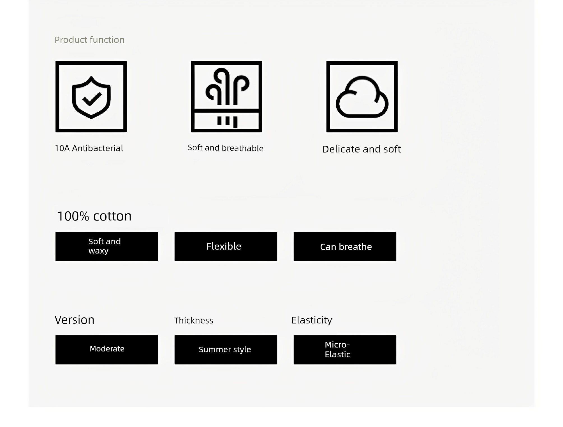Click the antibacterial shield checkmark icon

(91, 97)
